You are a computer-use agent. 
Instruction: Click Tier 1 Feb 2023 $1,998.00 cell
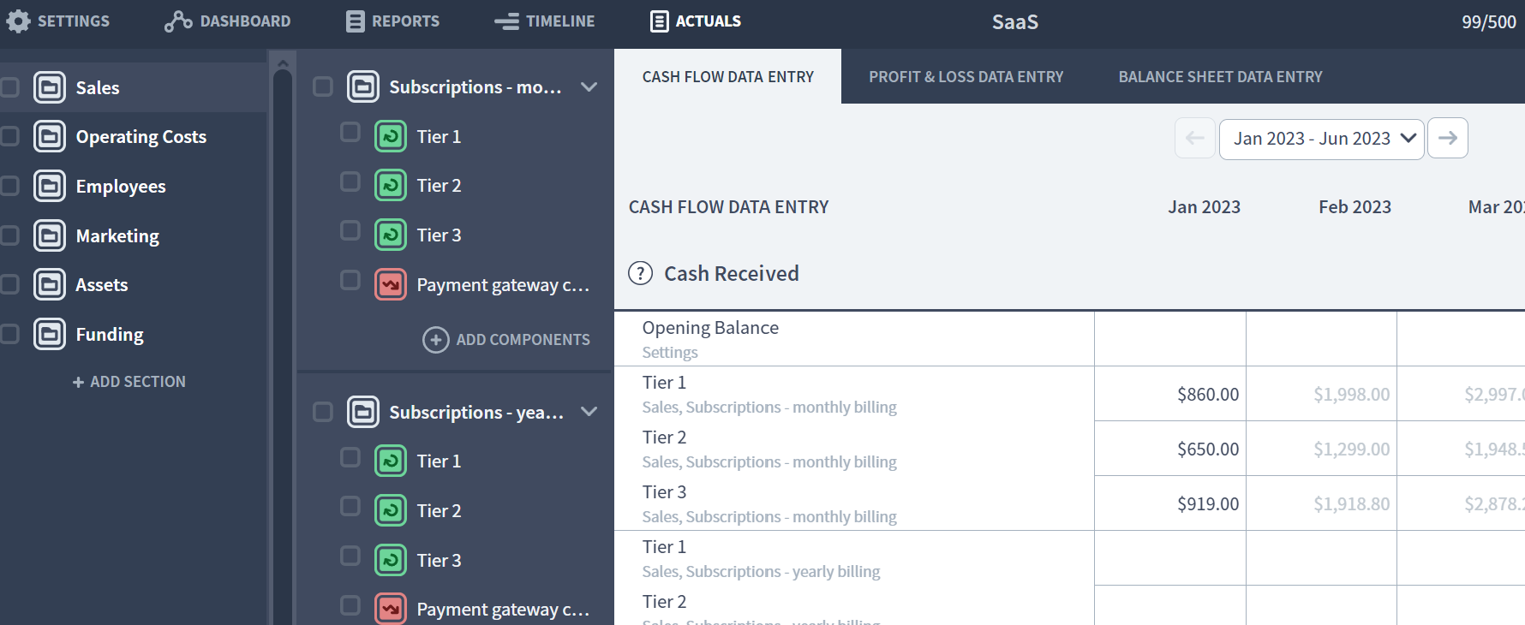1321,394
